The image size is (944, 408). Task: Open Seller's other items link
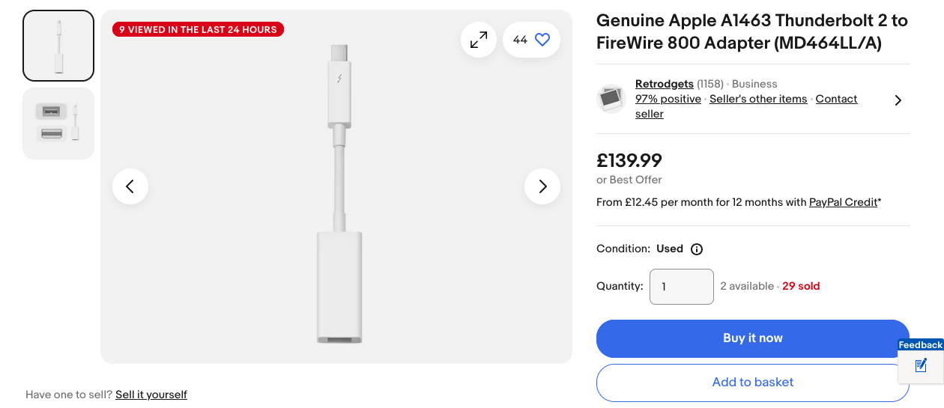[758, 99]
